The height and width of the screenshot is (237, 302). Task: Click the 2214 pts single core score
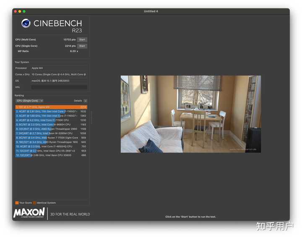coord(70,46)
